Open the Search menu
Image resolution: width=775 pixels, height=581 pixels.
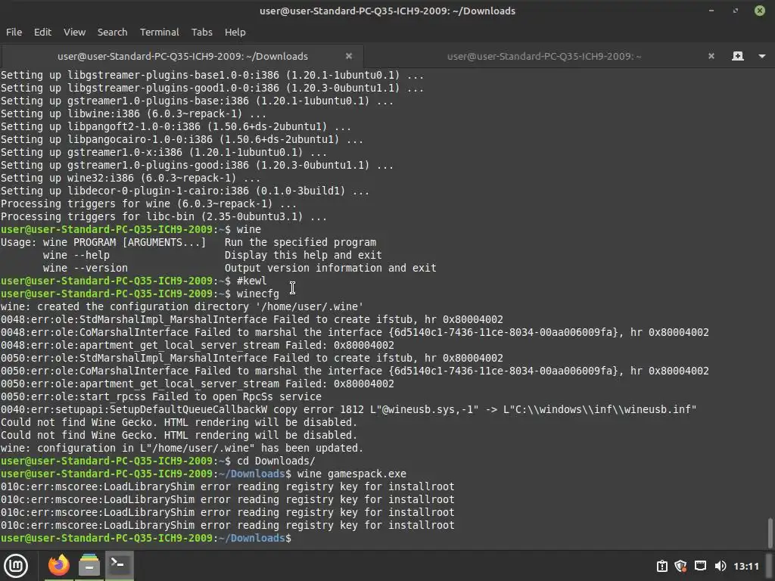click(112, 32)
